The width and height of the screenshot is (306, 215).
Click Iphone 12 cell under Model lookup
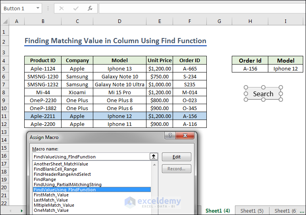(285, 68)
